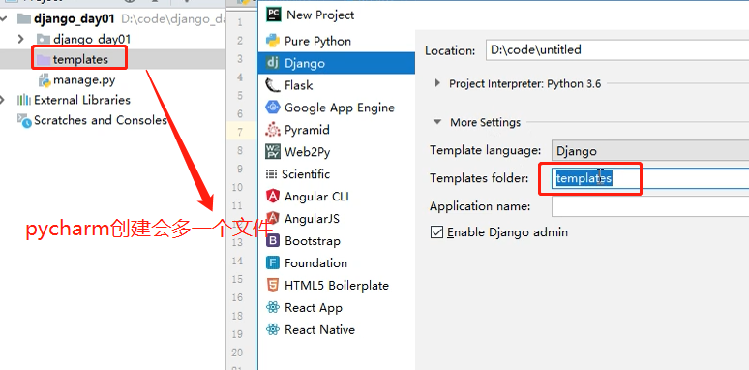Choose the Angular CLI icon

pos(273,197)
